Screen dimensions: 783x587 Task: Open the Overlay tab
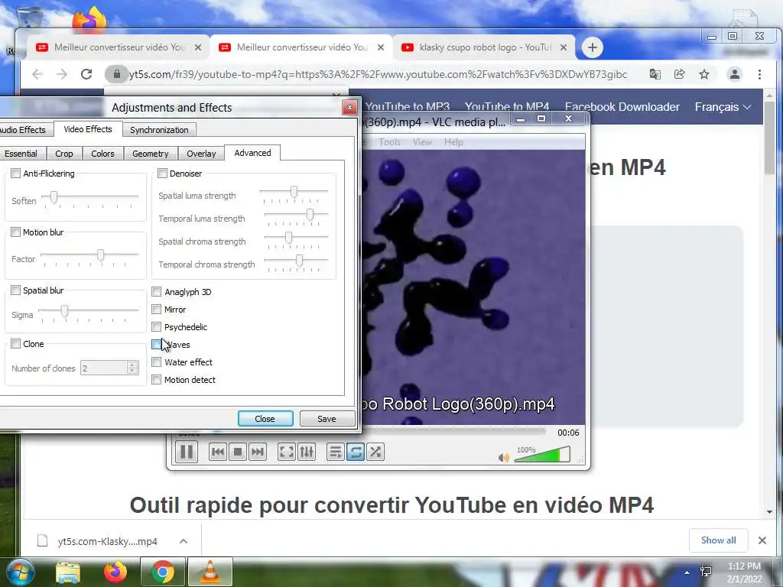(201, 154)
